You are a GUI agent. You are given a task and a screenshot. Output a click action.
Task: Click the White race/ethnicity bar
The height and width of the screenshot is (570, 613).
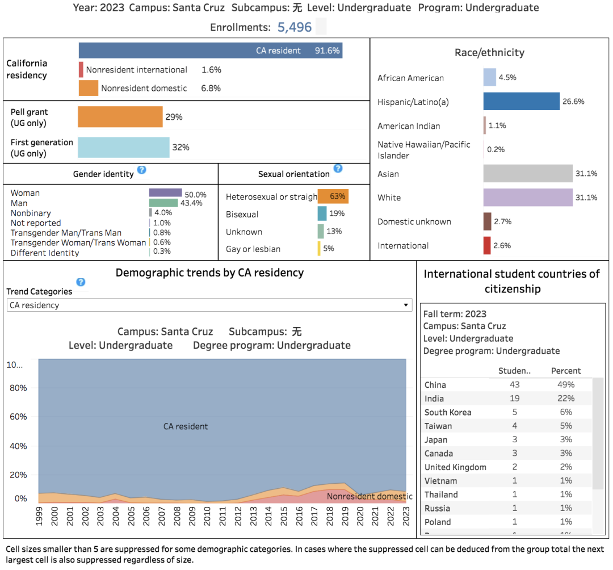tap(528, 198)
